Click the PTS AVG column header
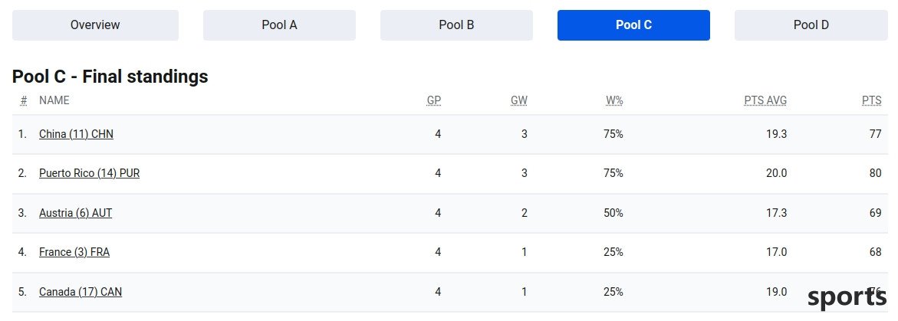The width and height of the screenshot is (898, 321). (765, 100)
